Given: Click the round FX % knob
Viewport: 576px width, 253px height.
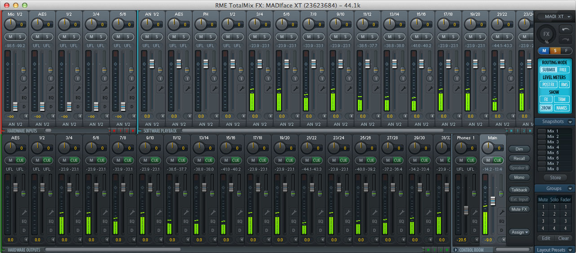Looking at the screenshot, I should [x=546, y=35].
